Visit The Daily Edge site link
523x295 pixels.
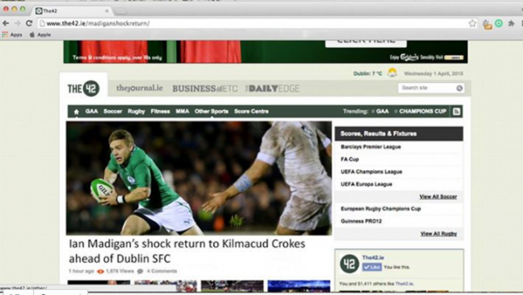pyautogui.click(x=273, y=88)
